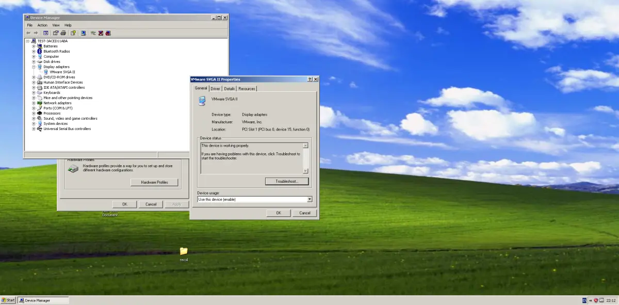The width and height of the screenshot is (619, 305).
Task: Click the Processors chip icon
Action: [40, 113]
